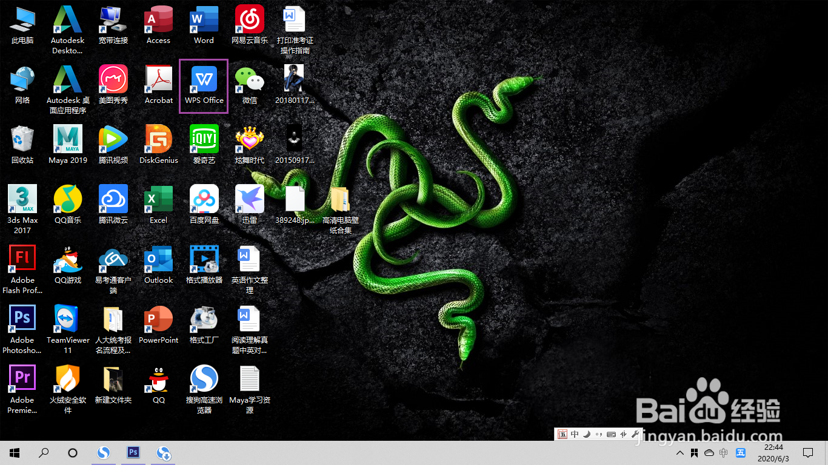Select the Word shortcut icon
This screenshot has width=828, height=465.
click(204, 25)
